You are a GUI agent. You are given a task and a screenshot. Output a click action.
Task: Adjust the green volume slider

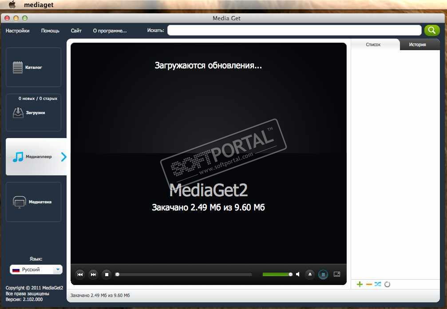tap(277, 274)
